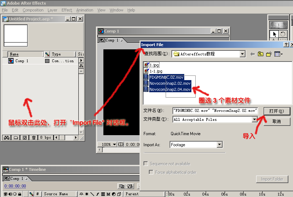Click the 取消 cancel button
Image resolution: width=293 pixels, height=197 pixels.
[x=277, y=122]
